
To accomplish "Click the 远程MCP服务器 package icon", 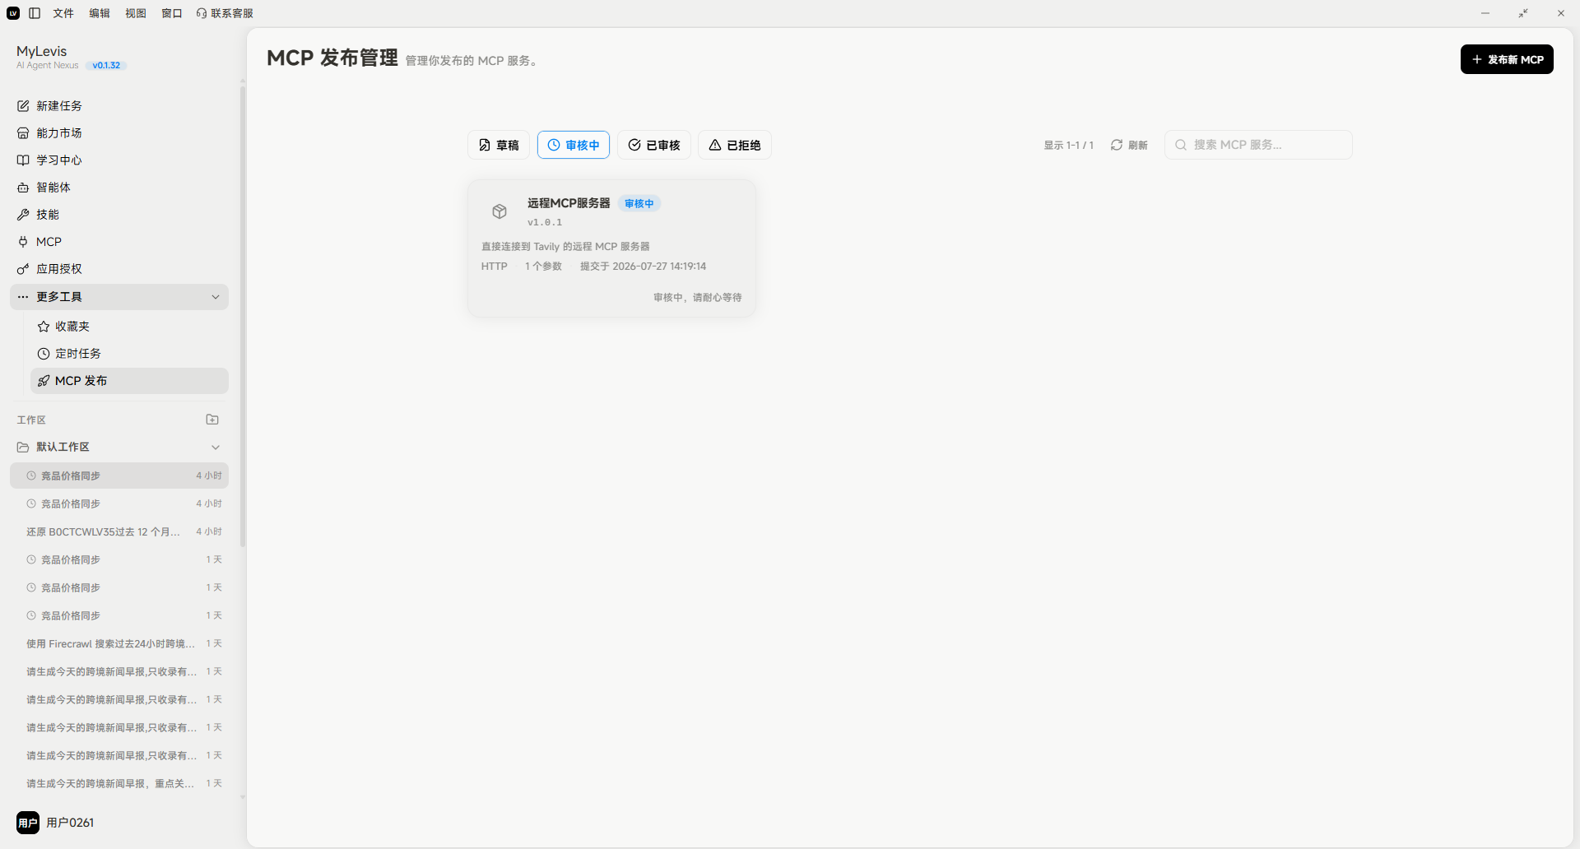I will 500,211.
